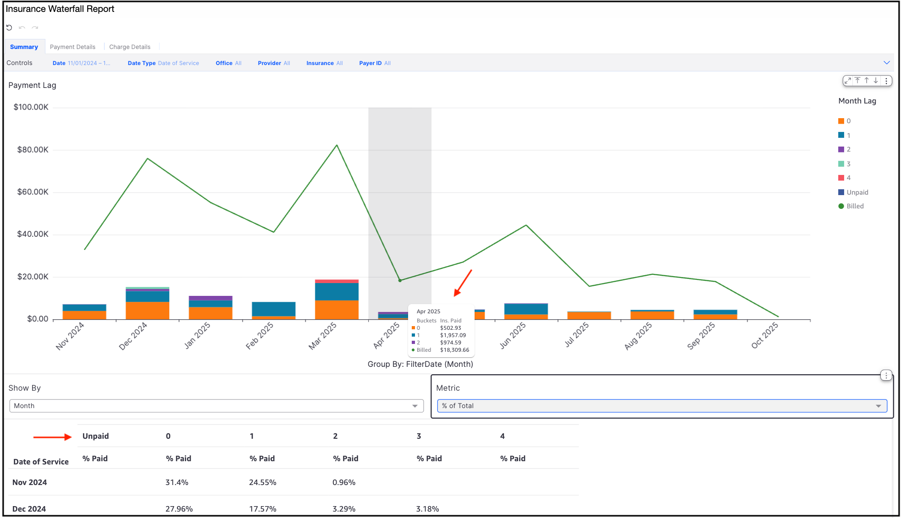Open the Payer ID filter control
The height and width of the screenshot is (518, 901).
click(x=375, y=63)
